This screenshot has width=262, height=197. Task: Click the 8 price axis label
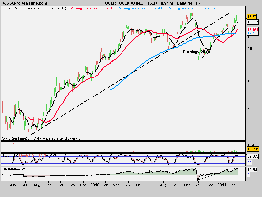[x=249, y=63]
